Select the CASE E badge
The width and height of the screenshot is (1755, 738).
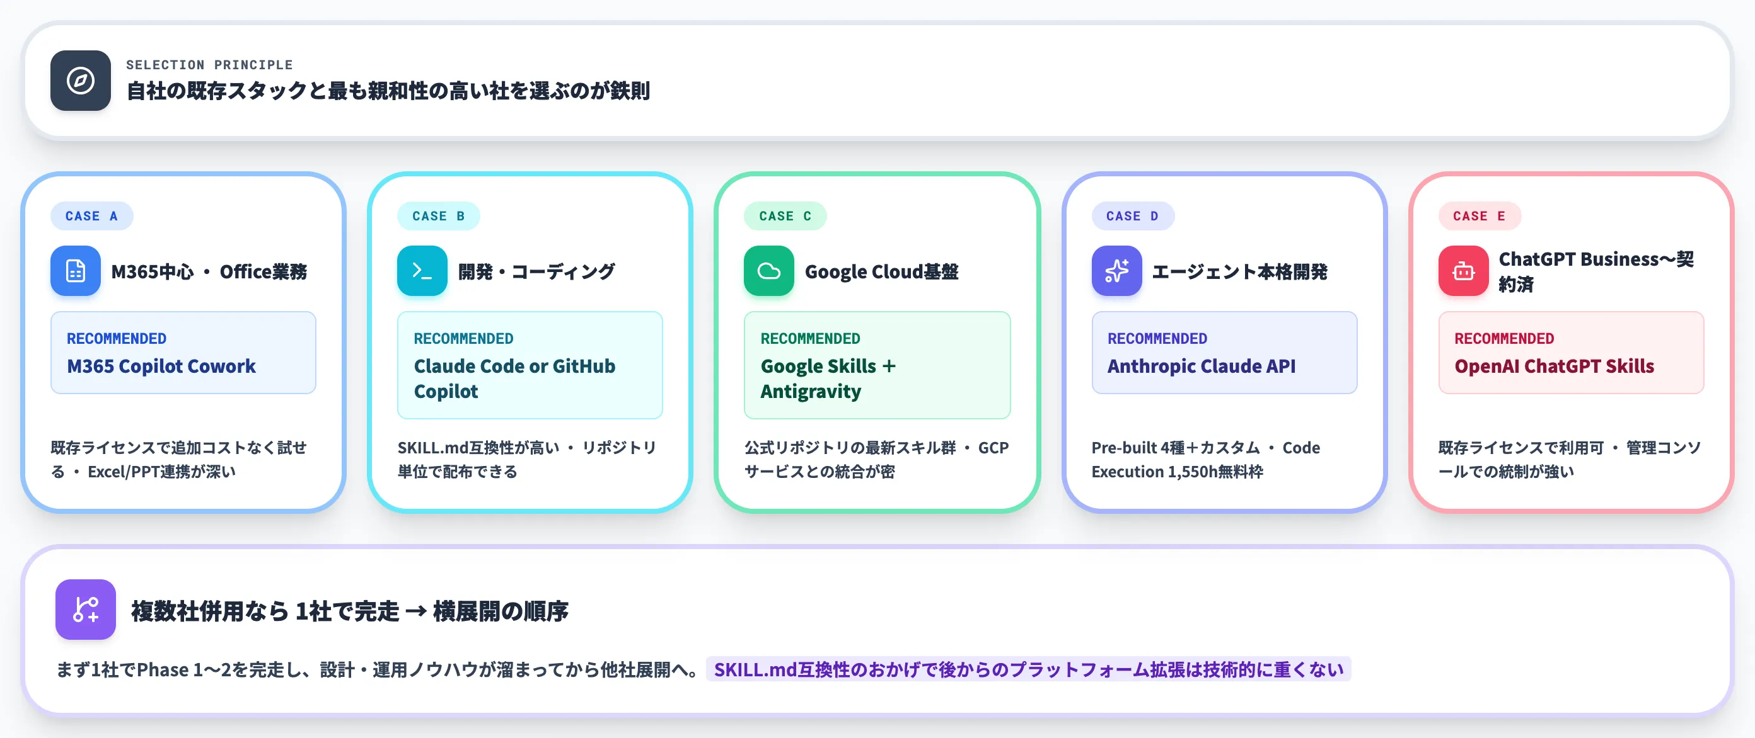coord(1479,216)
